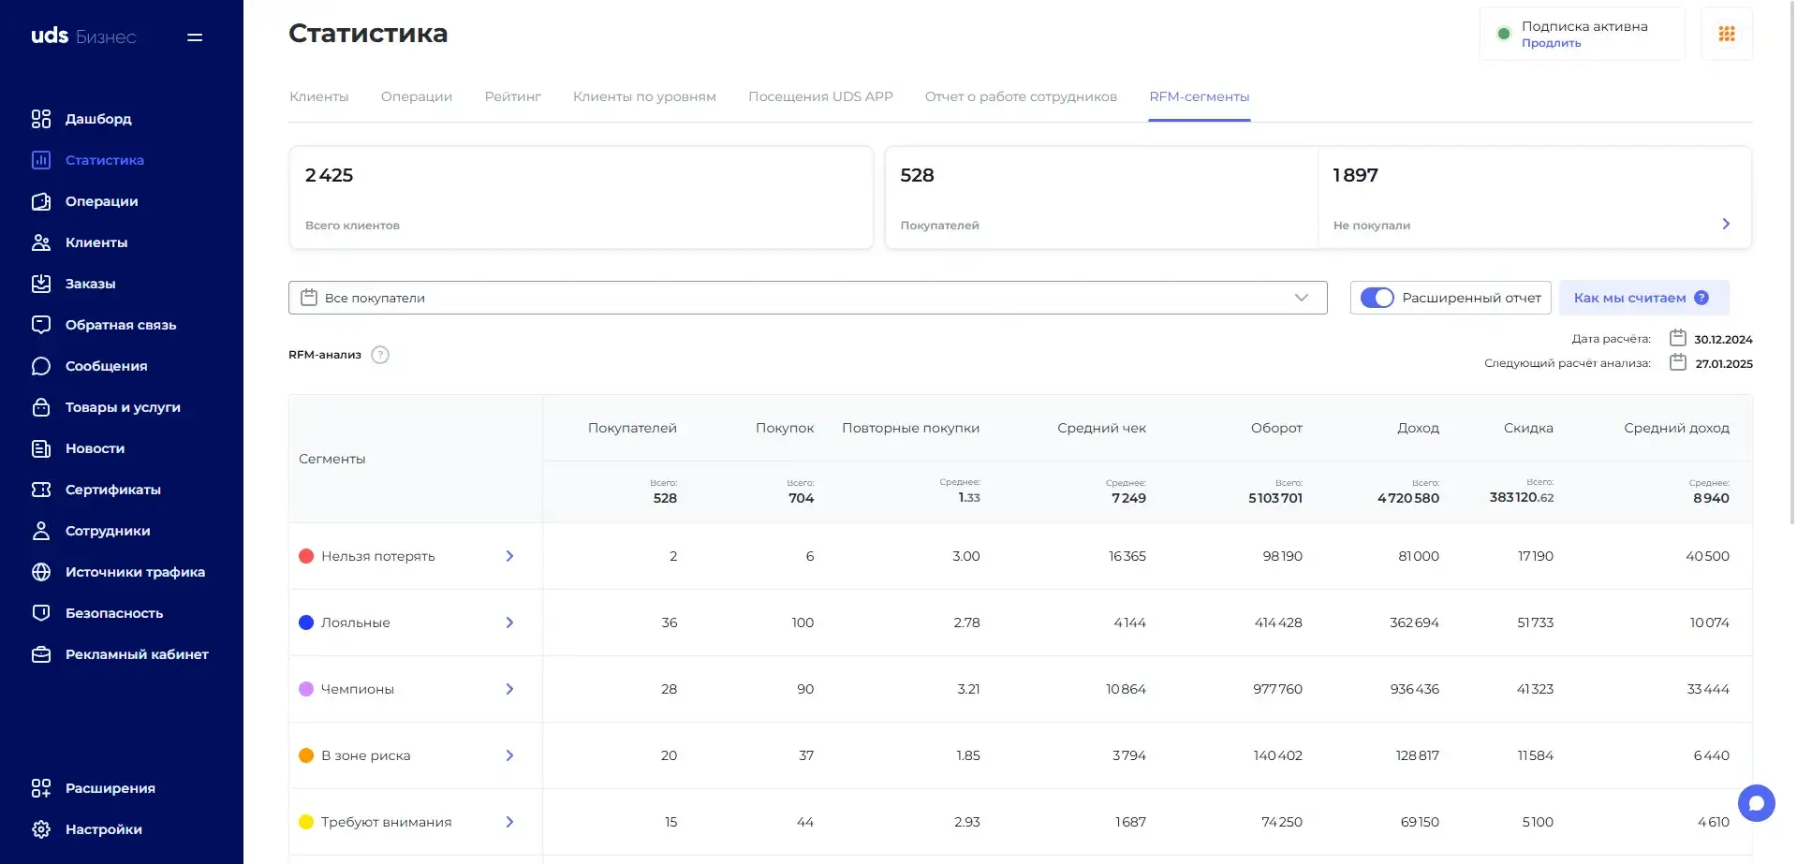Click the Сотрудники person icon
Viewport: 1797px width, 864px height.
tap(41, 531)
